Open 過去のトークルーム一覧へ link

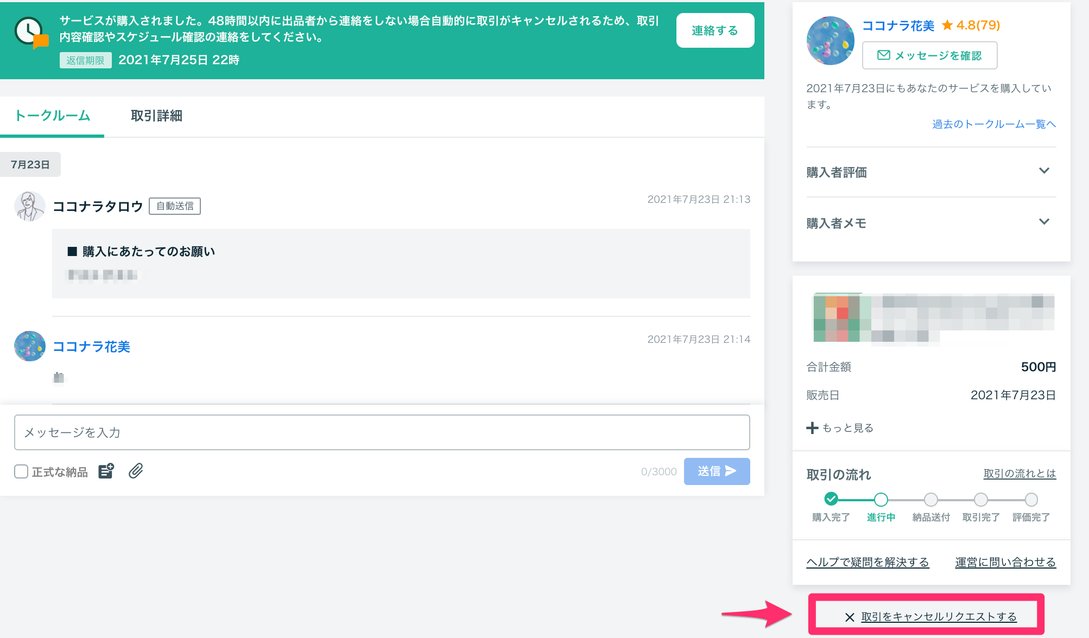click(x=993, y=124)
